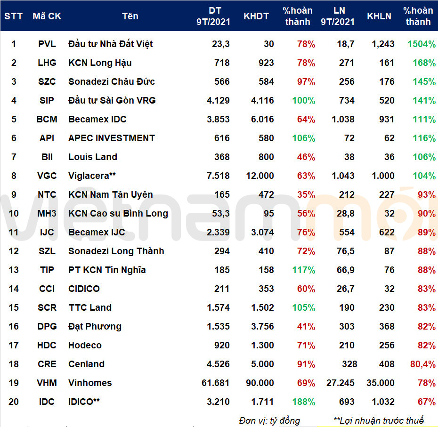Select the stock code IJC

tap(47, 232)
